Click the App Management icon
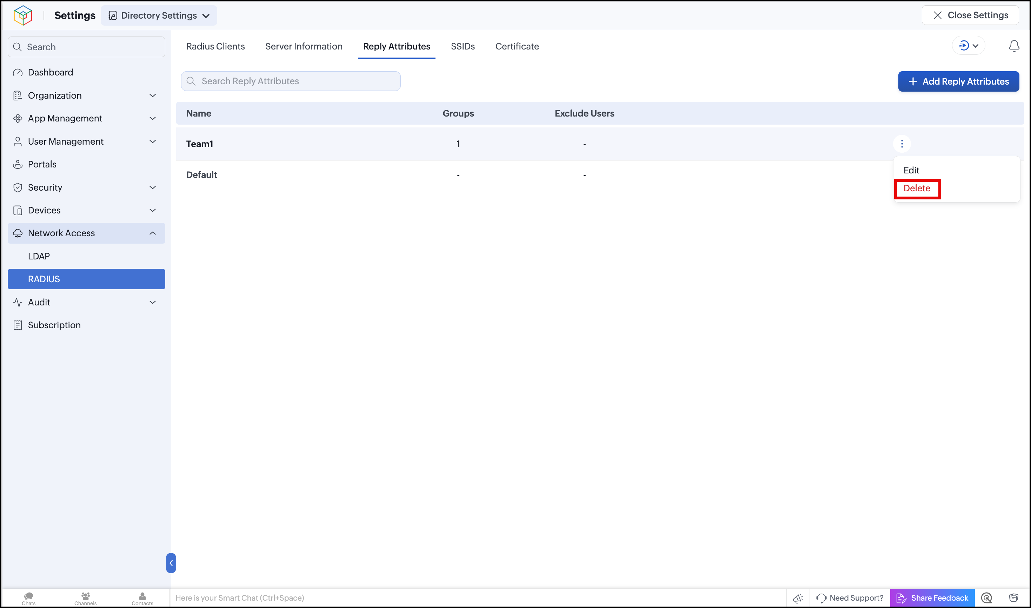Viewport: 1031px width, 608px height. click(x=18, y=118)
